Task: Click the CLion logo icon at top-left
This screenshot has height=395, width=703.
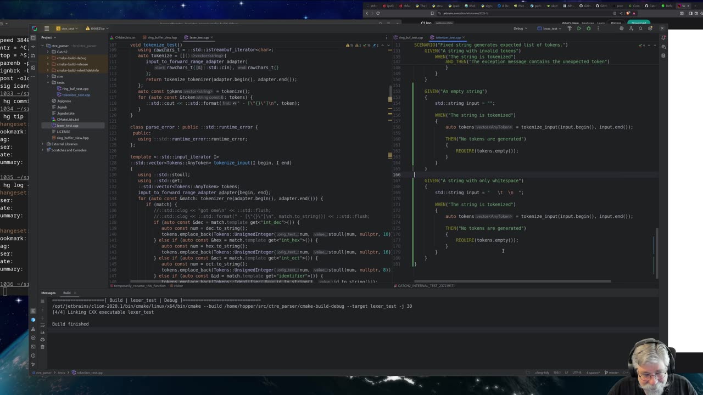Action: [34, 29]
